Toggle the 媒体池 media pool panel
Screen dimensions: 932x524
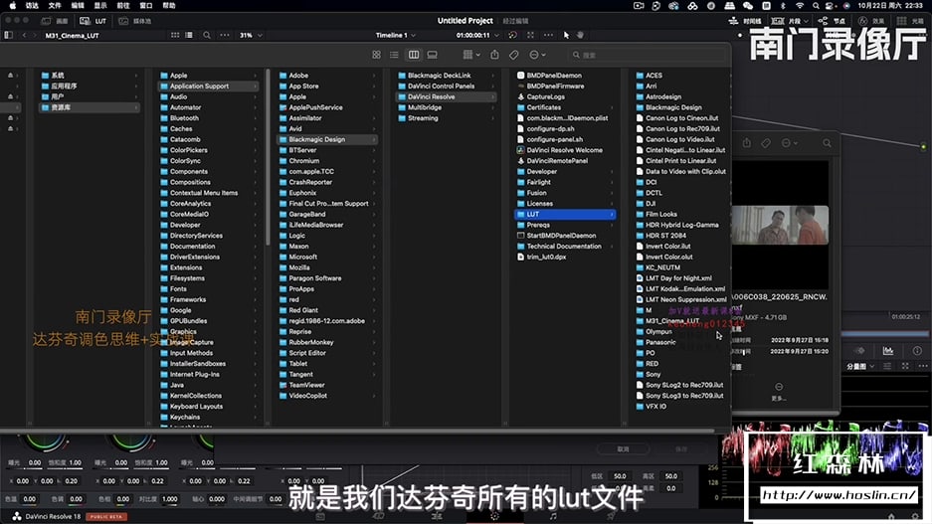[x=135, y=20]
